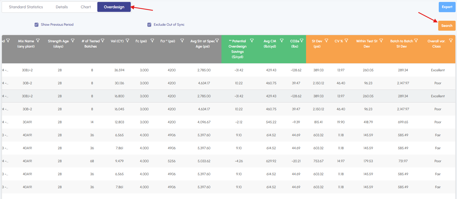Select first 30BJ-2 mix row

(27, 70)
